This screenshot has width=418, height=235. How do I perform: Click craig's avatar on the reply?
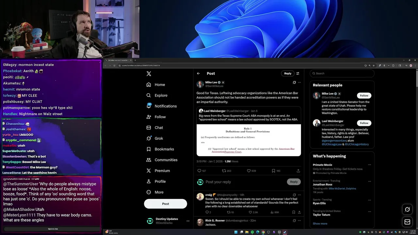(200, 196)
